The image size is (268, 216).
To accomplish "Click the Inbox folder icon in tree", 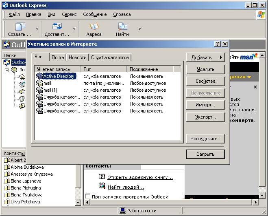I will click(x=22, y=77).
